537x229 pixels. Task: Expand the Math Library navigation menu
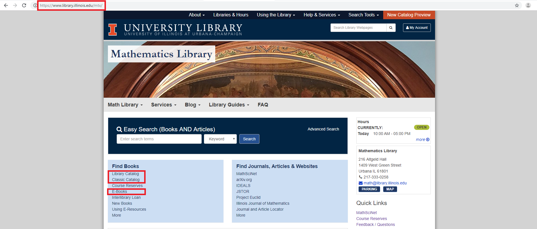125,105
